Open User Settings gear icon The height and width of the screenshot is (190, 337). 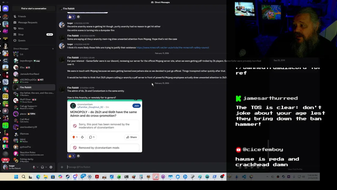click(51, 167)
